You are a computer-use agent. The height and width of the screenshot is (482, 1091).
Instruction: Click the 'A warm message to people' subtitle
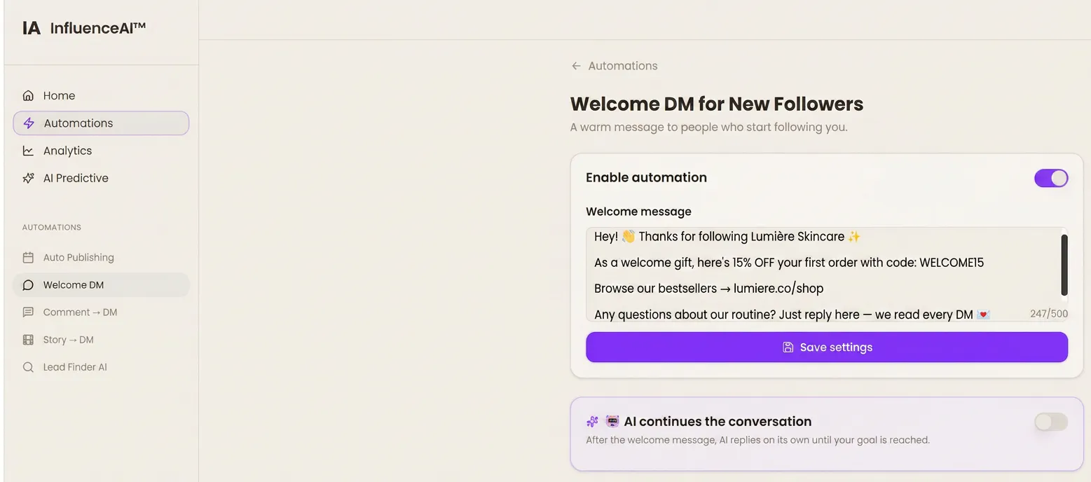pos(709,128)
